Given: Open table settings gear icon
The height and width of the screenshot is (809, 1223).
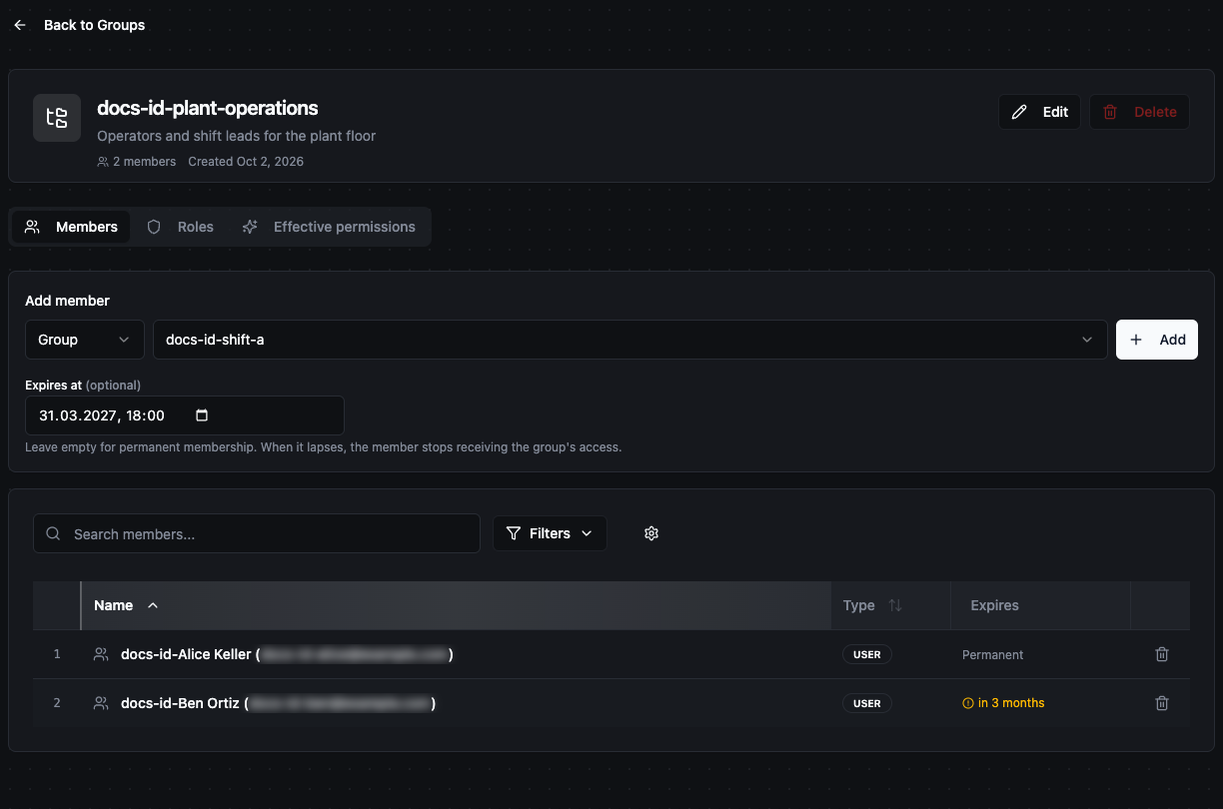Looking at the screenshot, I should tap(651, 533).
